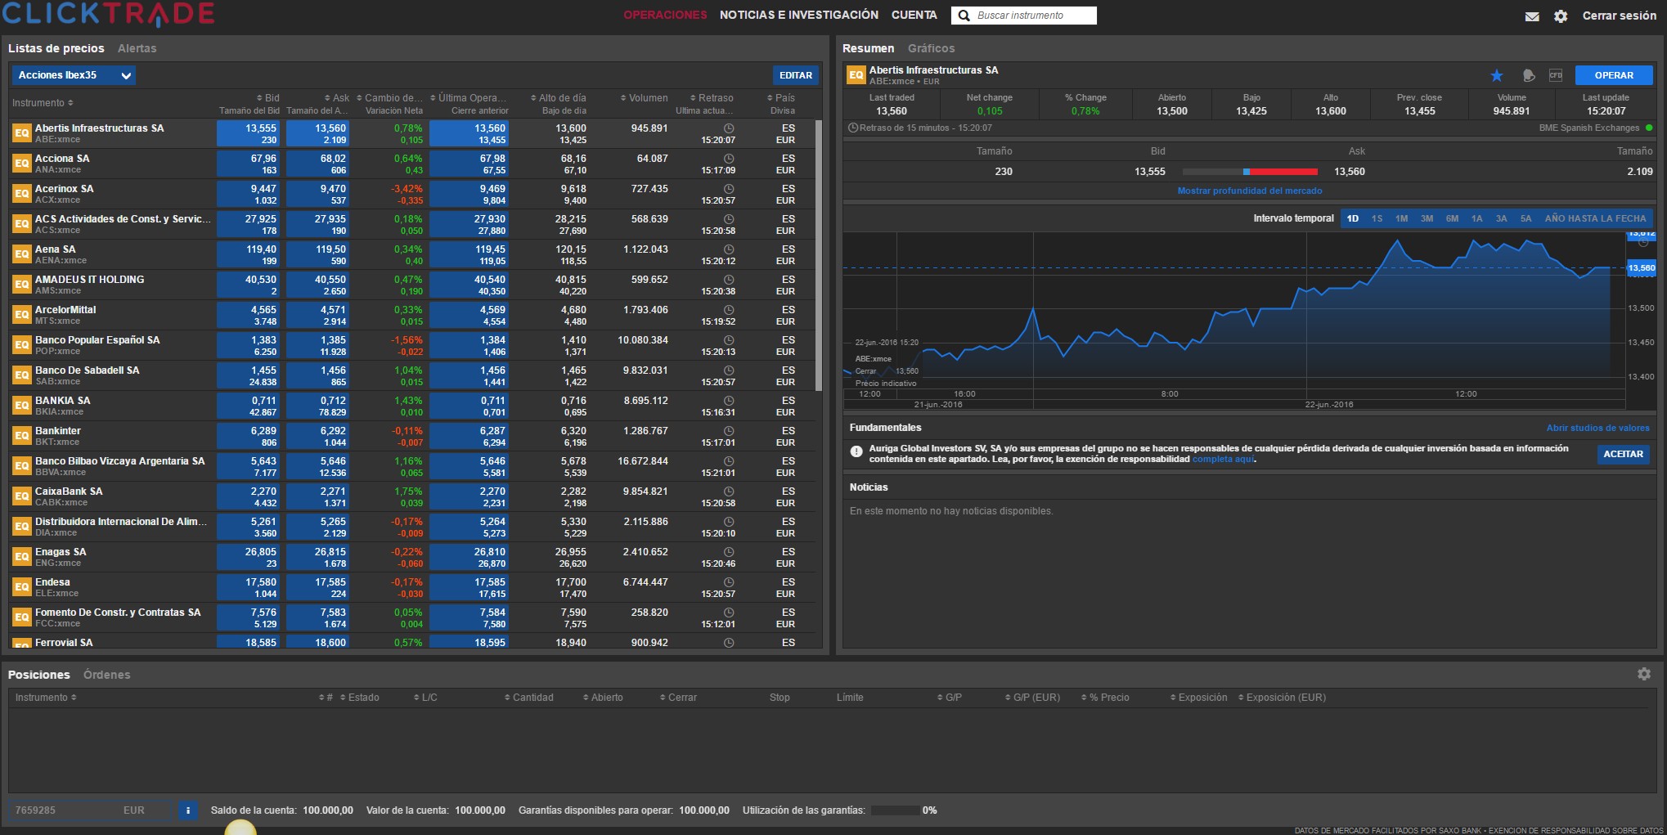Screen dimensions: 1667x835
Task: Sort price list by Volumen column
Action: pyautogui.click(x=645, y=98)
